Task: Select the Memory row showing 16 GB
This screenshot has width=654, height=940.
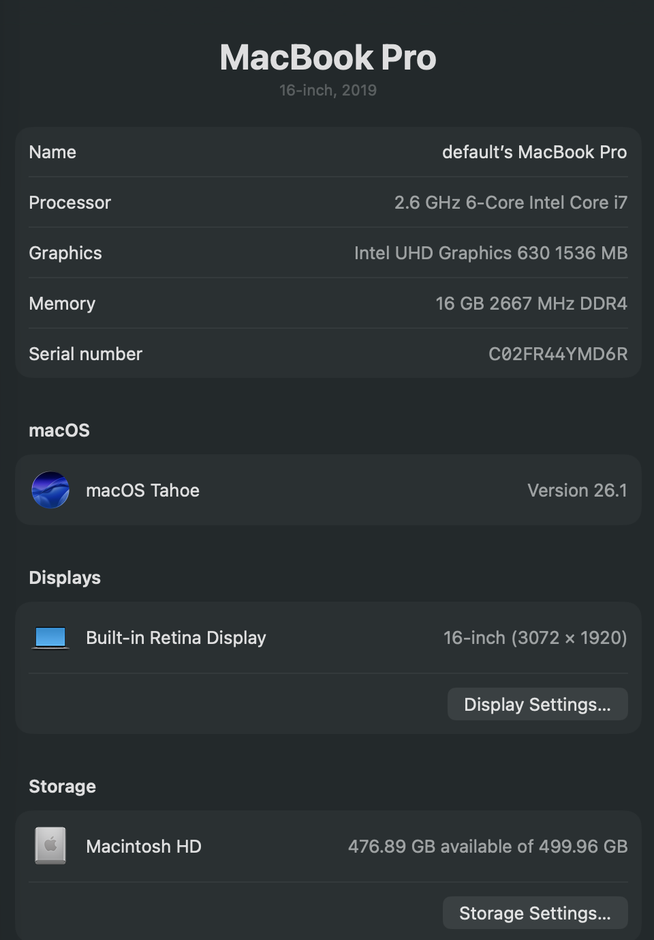Action: tap(327, 303)
